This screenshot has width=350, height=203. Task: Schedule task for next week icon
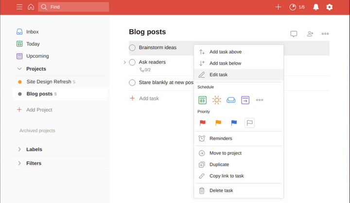point(245,100)
